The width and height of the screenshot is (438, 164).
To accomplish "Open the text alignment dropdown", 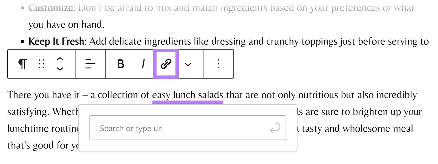I will coord(90,64).
